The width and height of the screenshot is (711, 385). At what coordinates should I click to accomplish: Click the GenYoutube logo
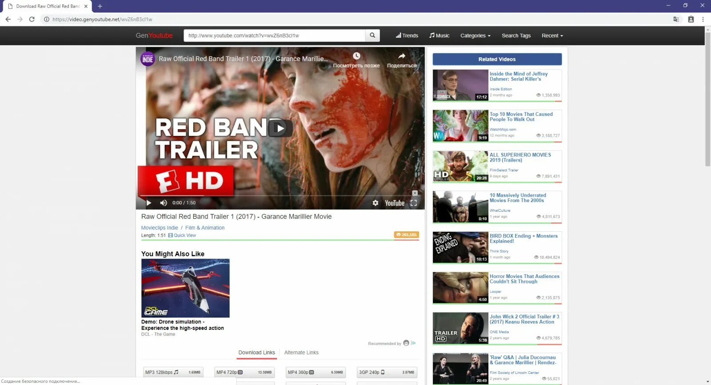(154, 36)
